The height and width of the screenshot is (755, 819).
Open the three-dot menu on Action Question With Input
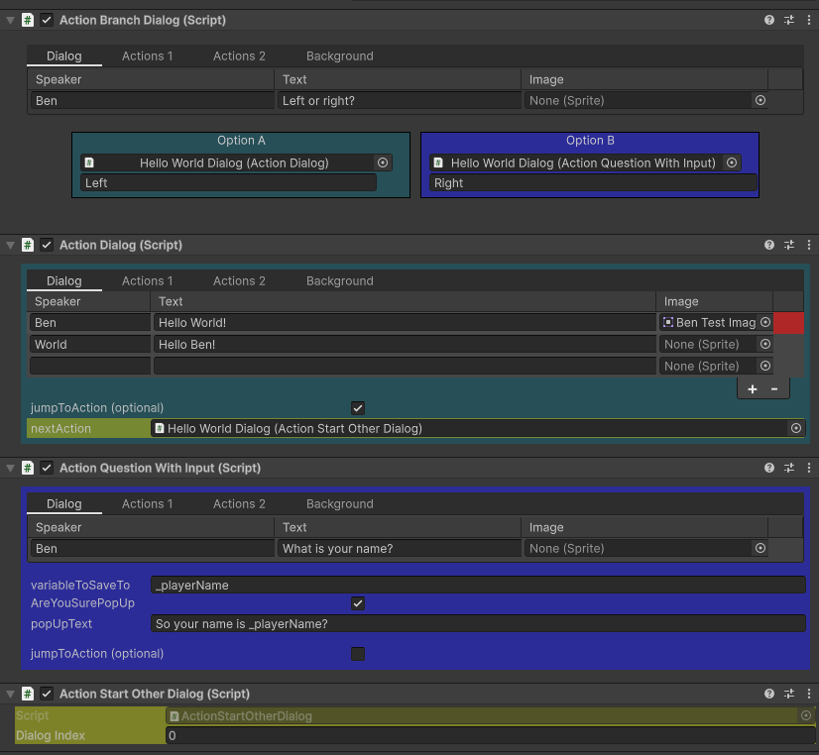(x=809, y=468)
